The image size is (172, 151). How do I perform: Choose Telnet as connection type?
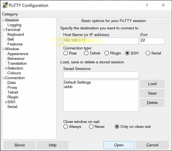point(86,53)
